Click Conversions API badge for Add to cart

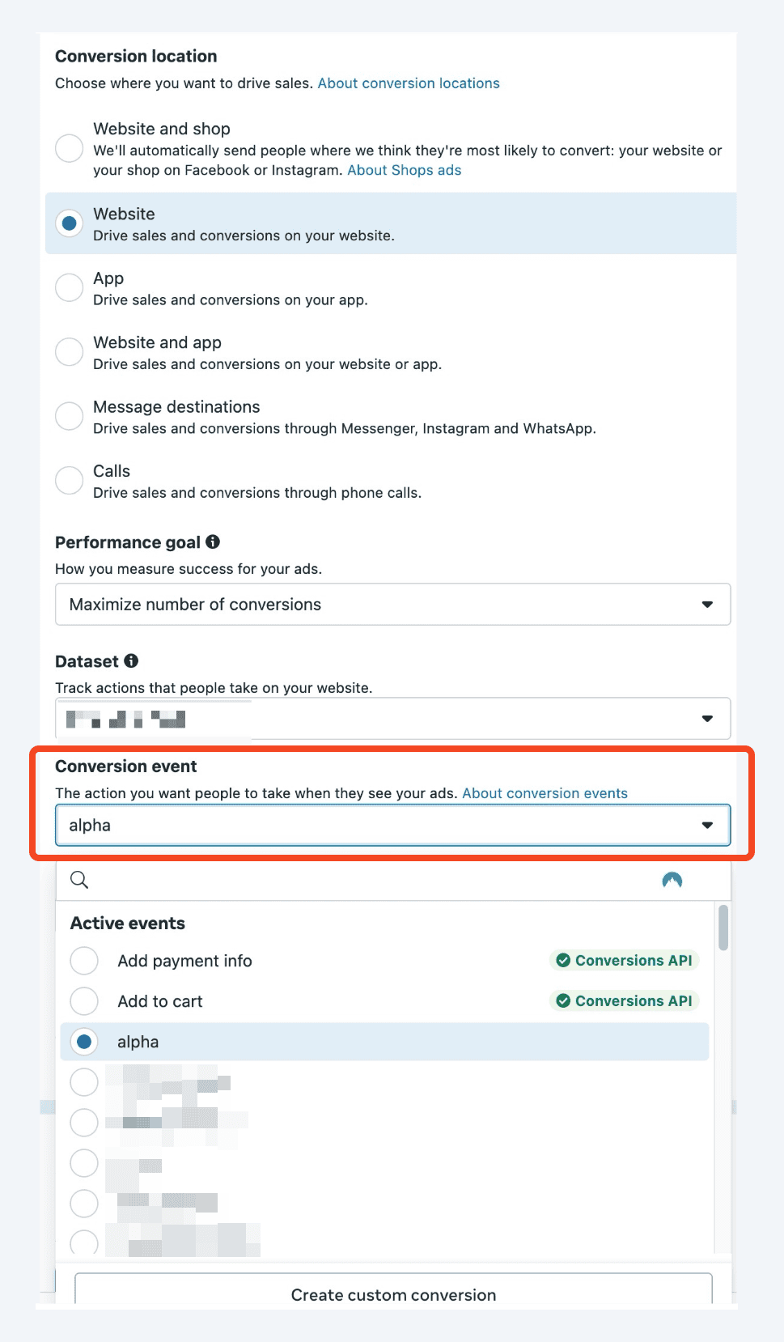[x=625, y=1001]
